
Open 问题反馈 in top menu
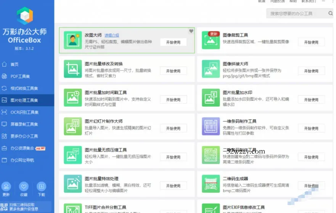(x=278, y=1)
